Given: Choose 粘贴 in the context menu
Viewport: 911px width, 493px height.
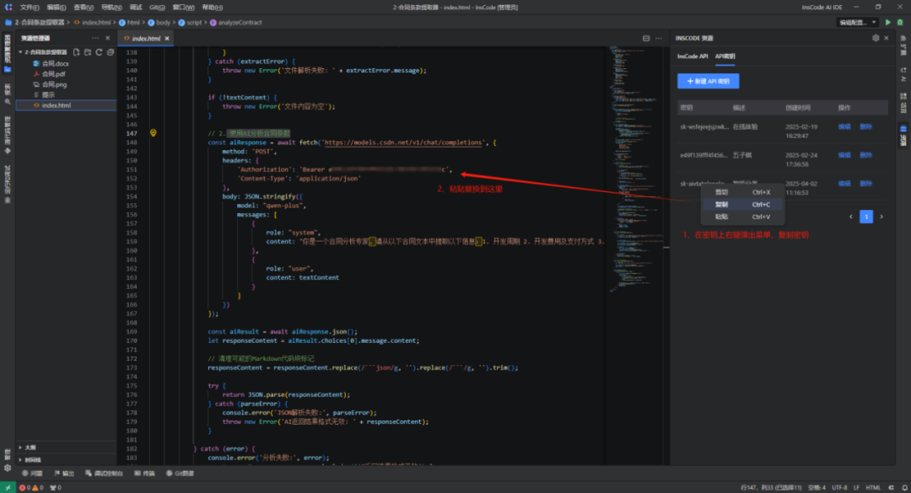Looking at the screenshot, I should [x=742, y=217].
